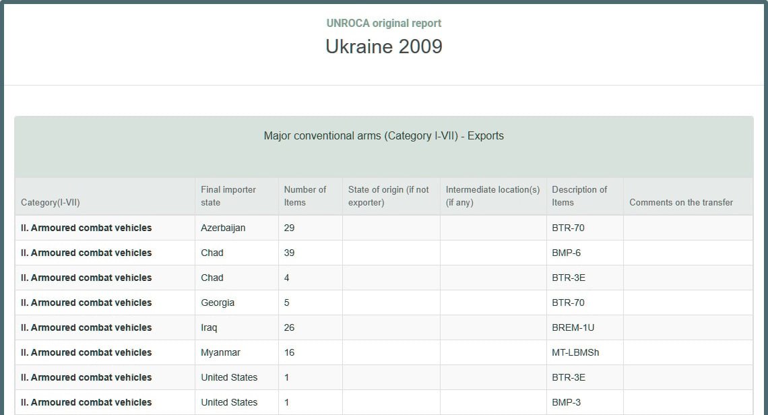Select the Azerbaijan importer cell
This screenshot has height=415, width=768.
tap(223, 228)
